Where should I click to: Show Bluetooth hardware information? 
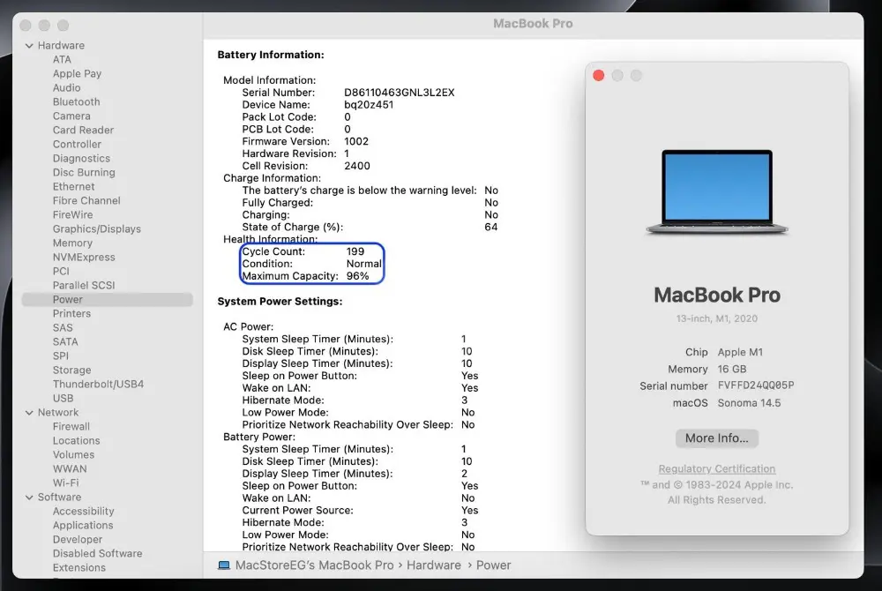pyautogui.click(x=77, y=101)
